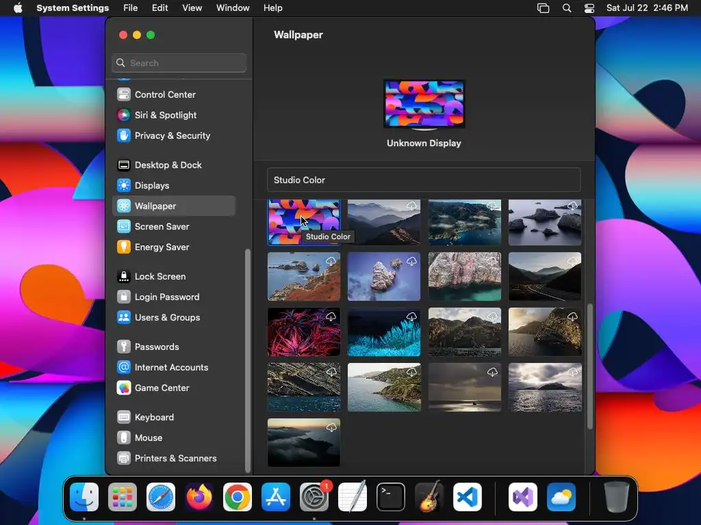
Task: Select the Energy Saver sidebar entry
Action: point(174,247)
